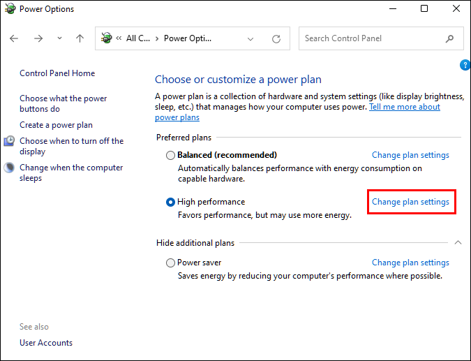Click the Up one level arrow
This screenshot has width=471, height=361.
(x=80, y=39)
